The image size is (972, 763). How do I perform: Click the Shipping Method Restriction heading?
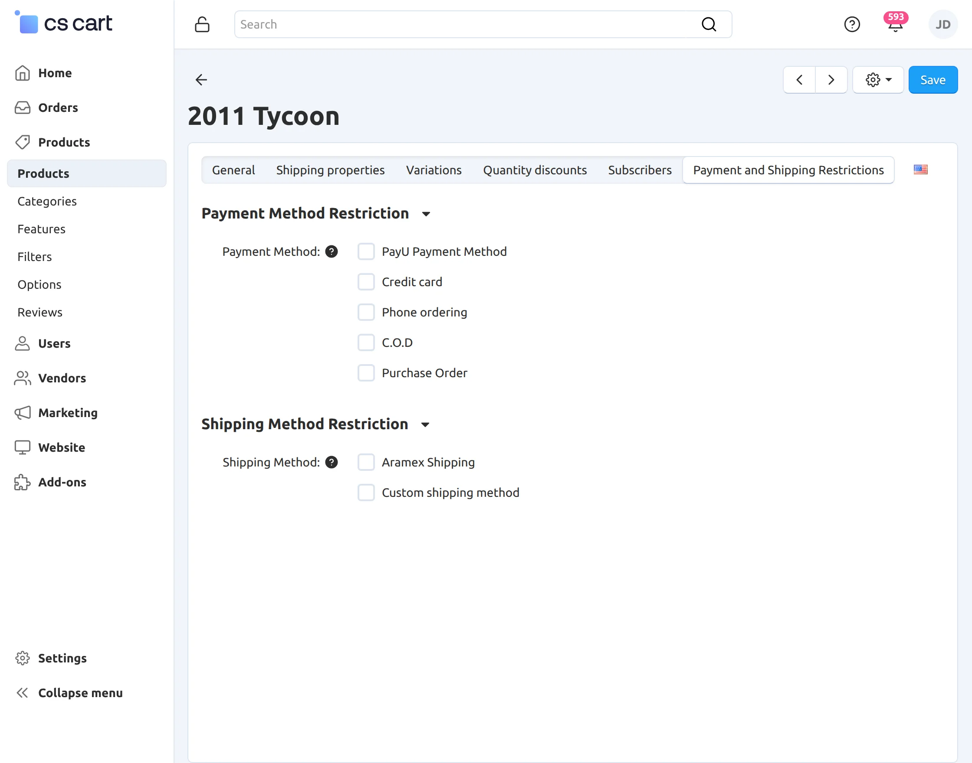point(305,424)
